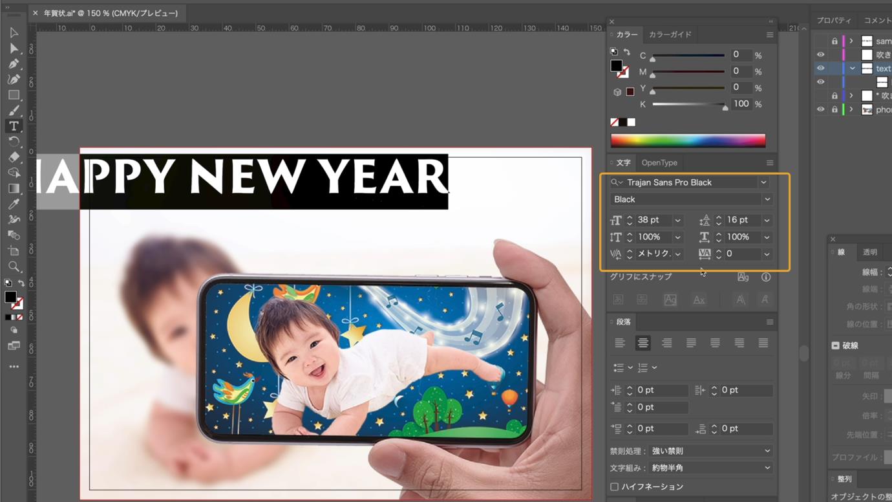The height and width of the screenshot is (502, 892).
Task: Switch to the カラーガイド tab
Action: pyautogui.click(x=670, y=34)
